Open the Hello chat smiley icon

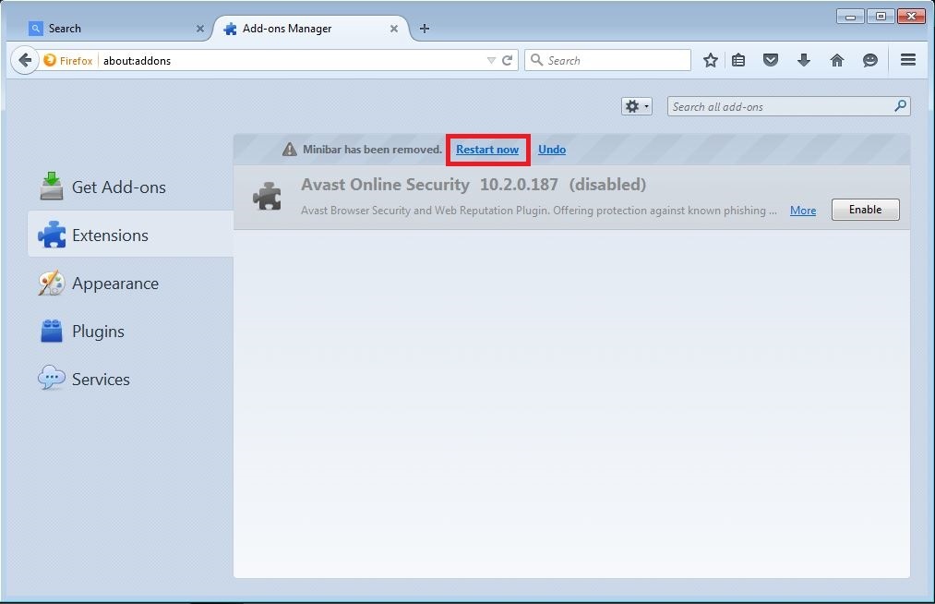pyautogui.click(x=870, y=60)
